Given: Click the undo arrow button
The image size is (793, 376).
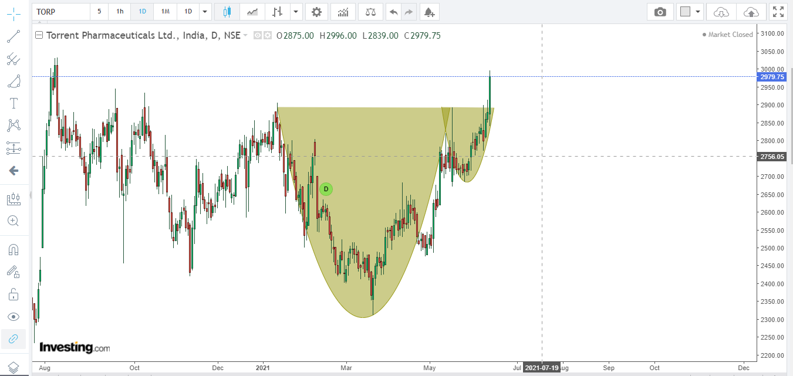Looking at the screenshot, I should click(x=393, y=11).
